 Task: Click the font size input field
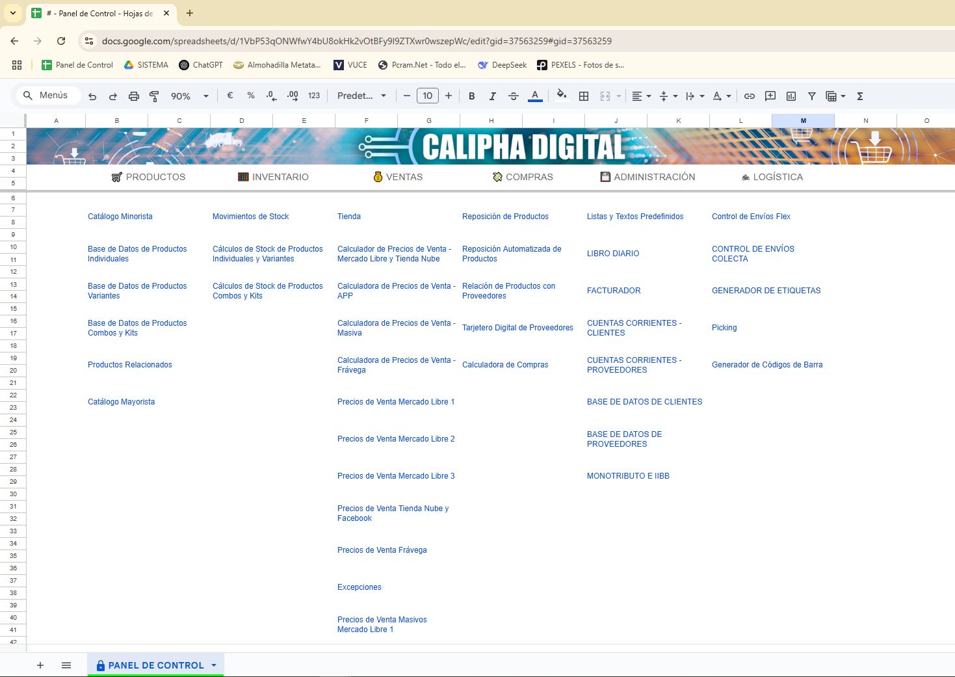427,96
